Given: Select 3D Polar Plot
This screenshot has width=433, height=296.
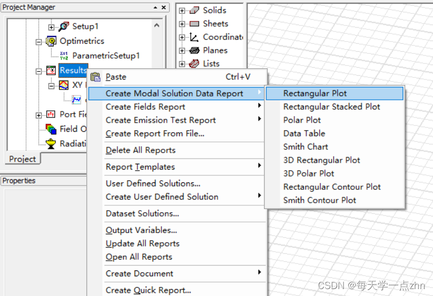Looking at the screenshot, I should pos(334,173).
